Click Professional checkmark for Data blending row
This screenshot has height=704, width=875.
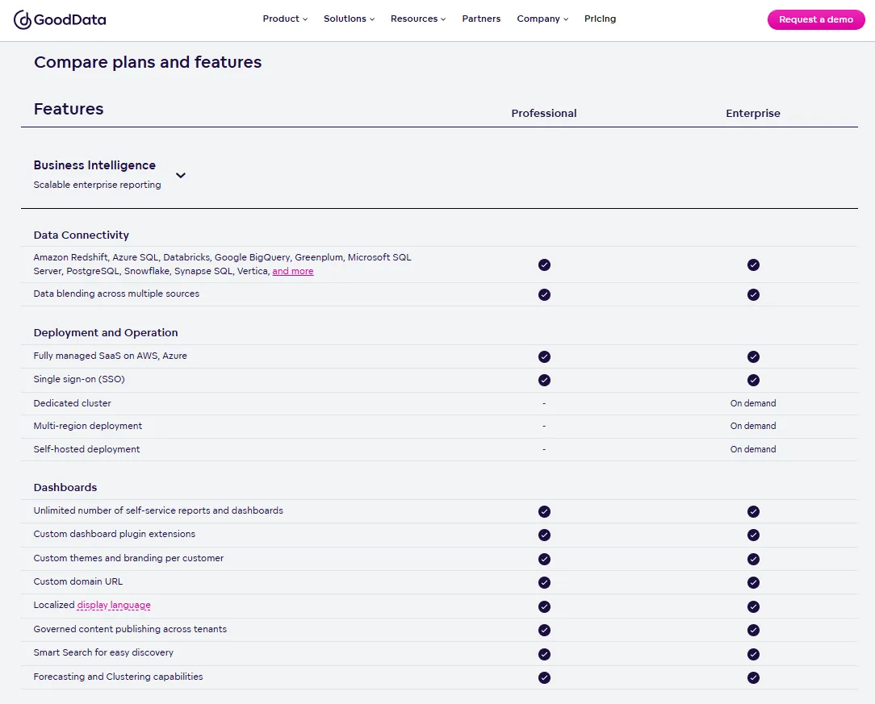coord(544,294)
